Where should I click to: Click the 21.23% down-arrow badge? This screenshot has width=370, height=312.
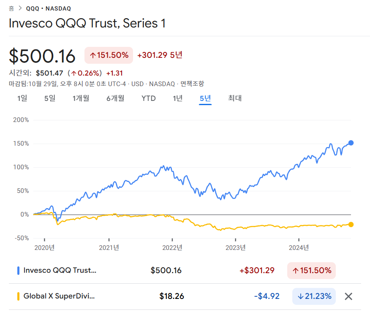click(x=314, y=296)
